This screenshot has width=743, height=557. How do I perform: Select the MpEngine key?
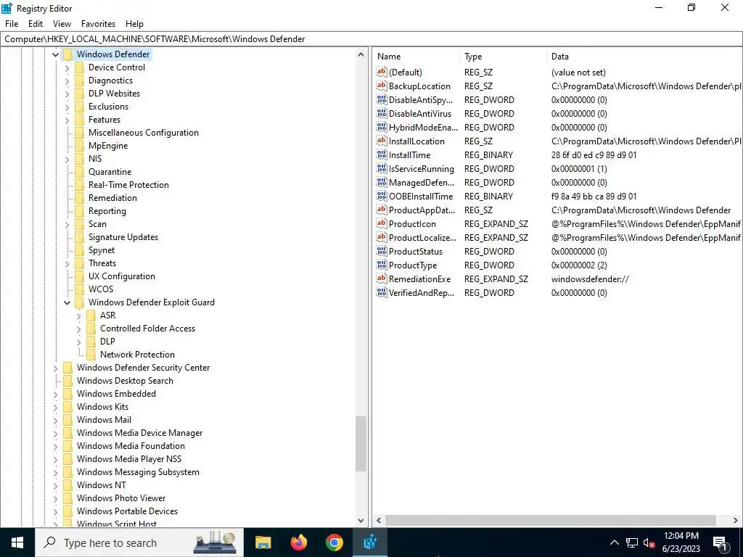click(x=108, y=145)
